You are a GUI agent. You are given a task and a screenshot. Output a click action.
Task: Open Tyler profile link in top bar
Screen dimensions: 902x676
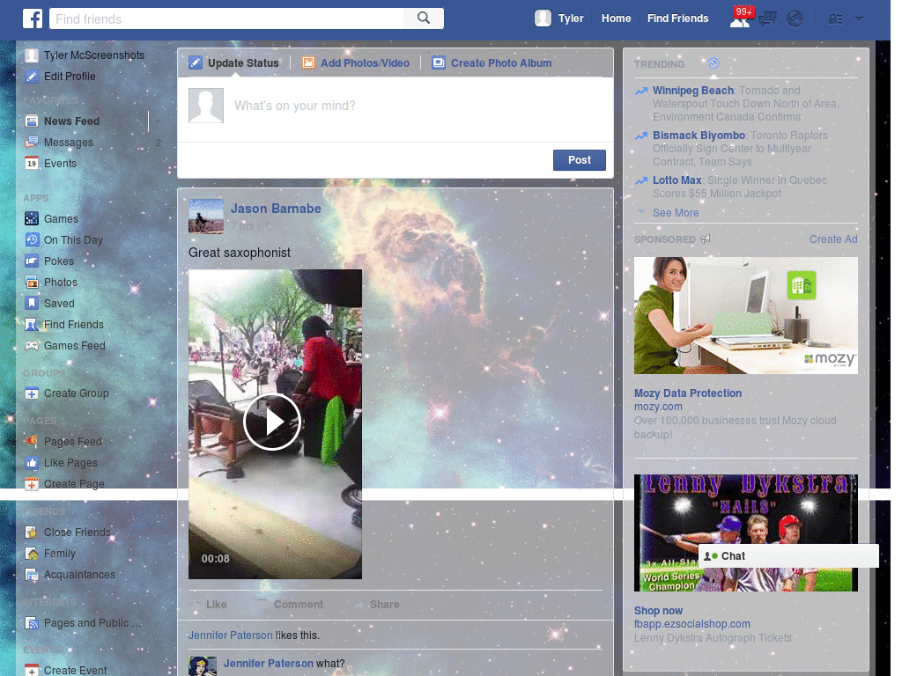(571, 18)
